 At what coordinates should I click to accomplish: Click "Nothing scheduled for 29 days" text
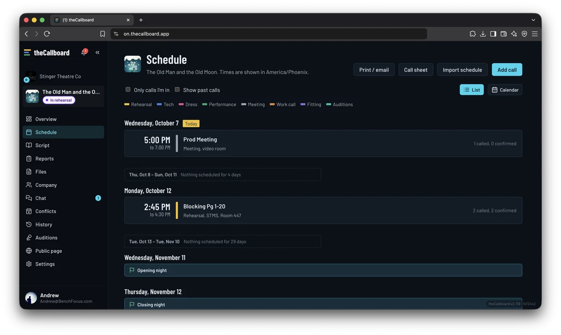[215, 242]
